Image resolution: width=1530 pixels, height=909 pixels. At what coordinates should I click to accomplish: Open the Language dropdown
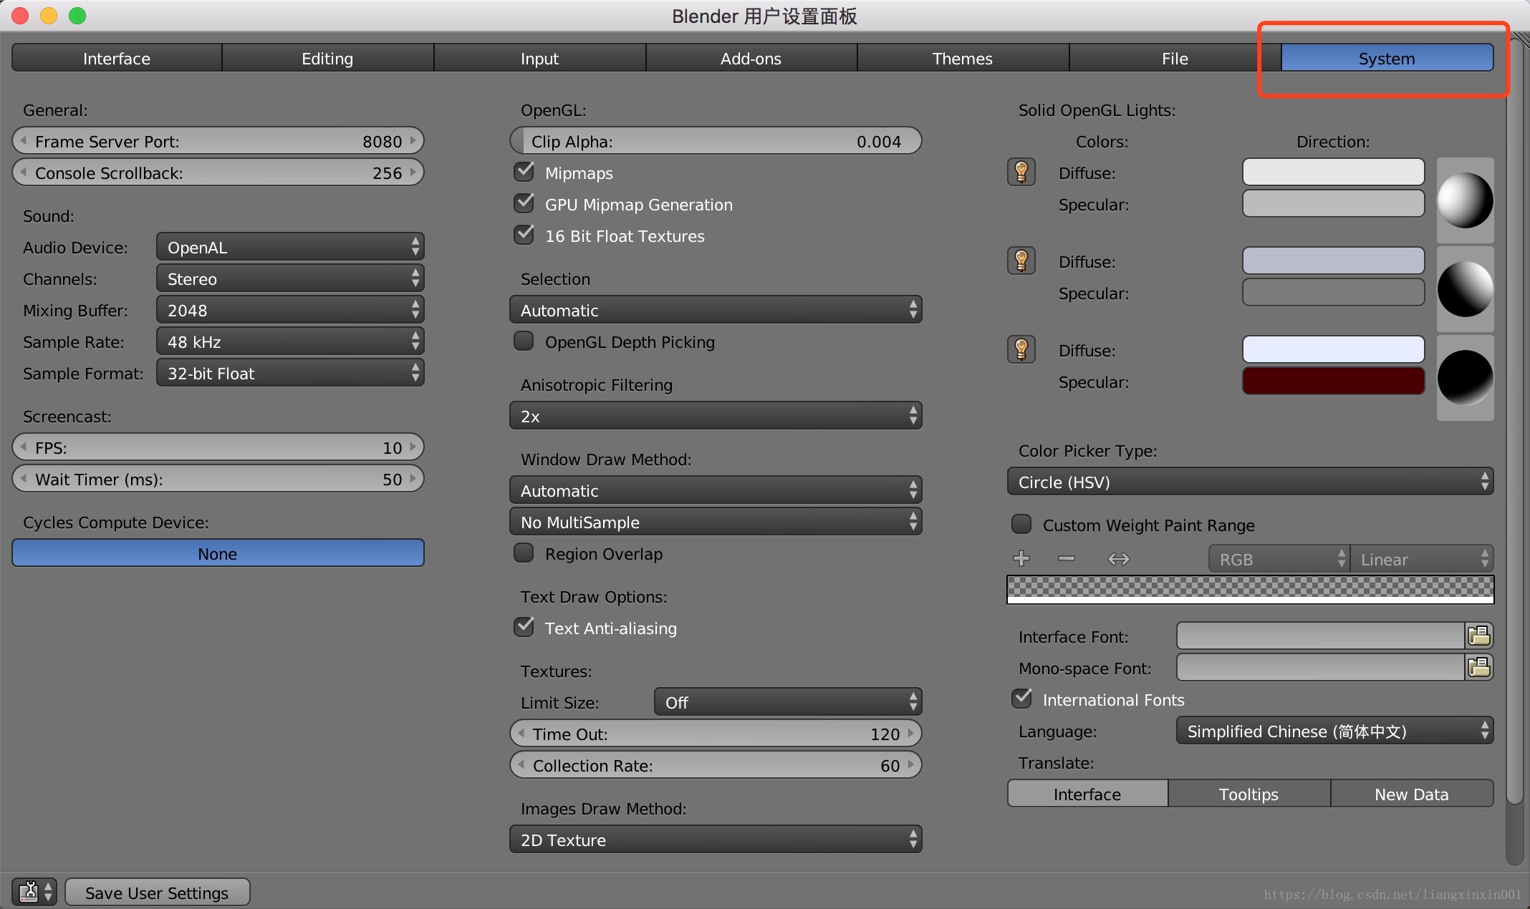pos(1334,731)
